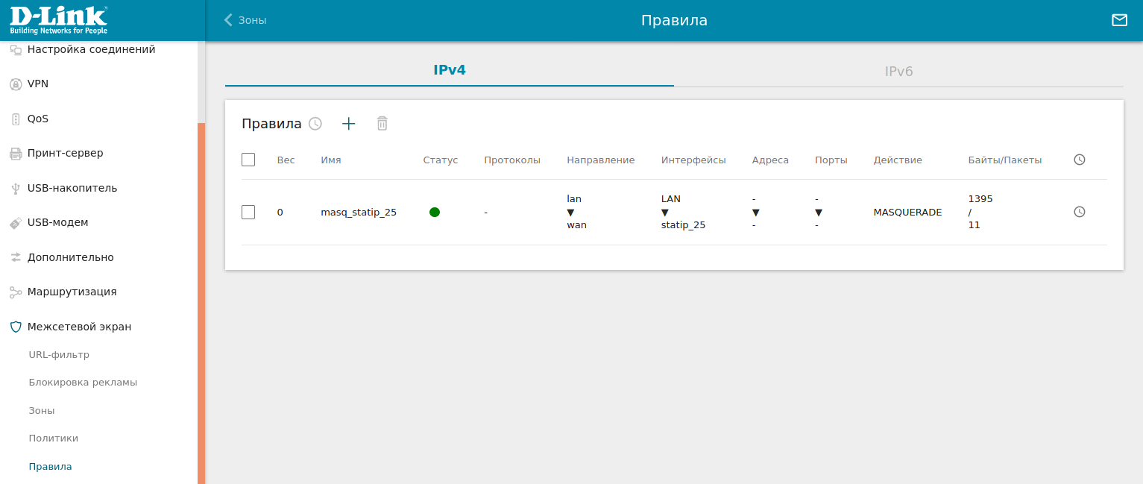The width and height of the screenshot is (1143, 484).
Task: Expand the Дополнительно menu section
Action: click(x=70, y=257)
